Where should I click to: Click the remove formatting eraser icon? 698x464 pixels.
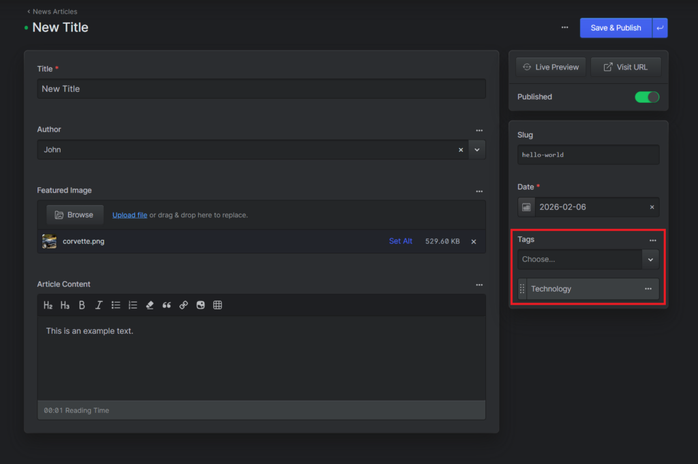[150, 305]
